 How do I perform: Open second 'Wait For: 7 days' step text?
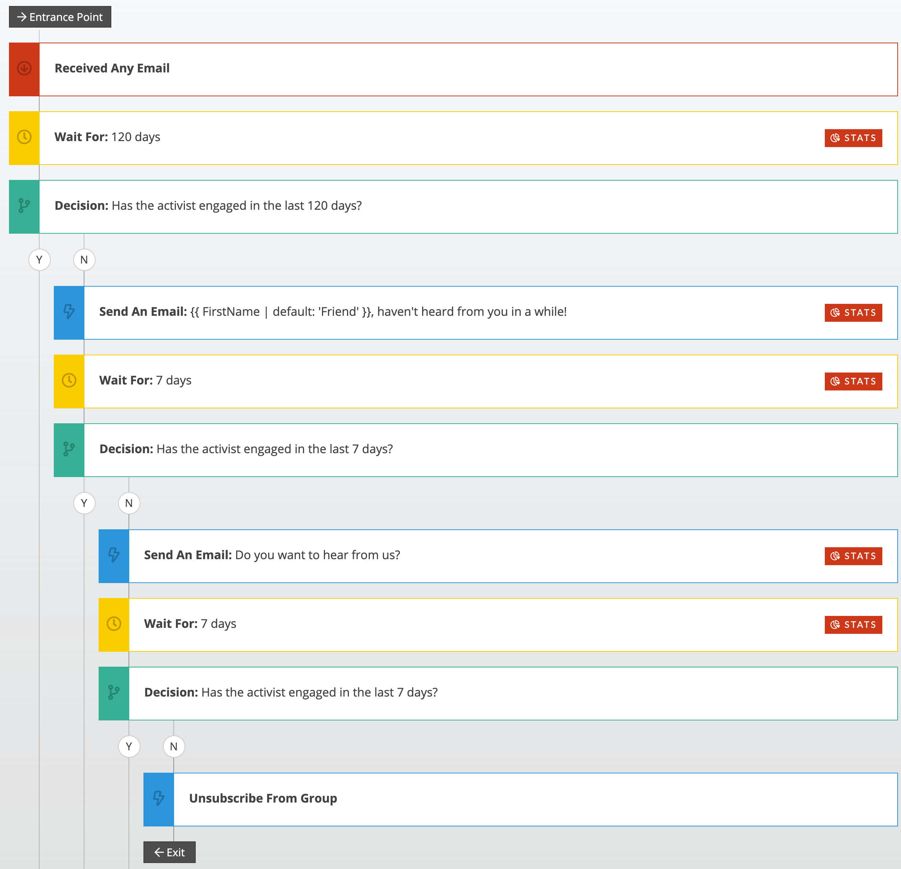pos(190,624)
